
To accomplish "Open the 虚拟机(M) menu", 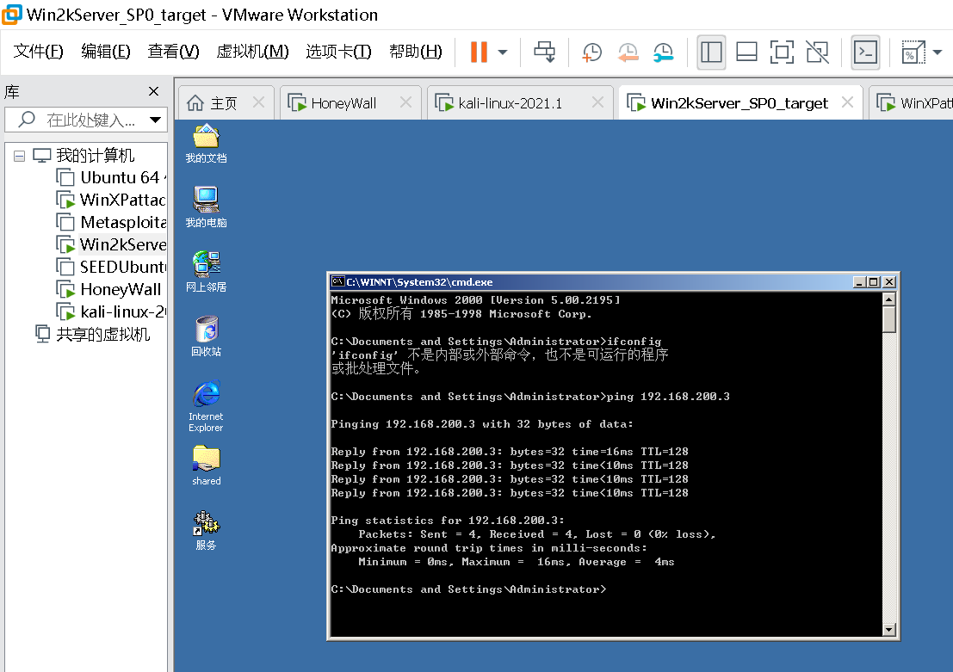I will (x=252, y=52).
